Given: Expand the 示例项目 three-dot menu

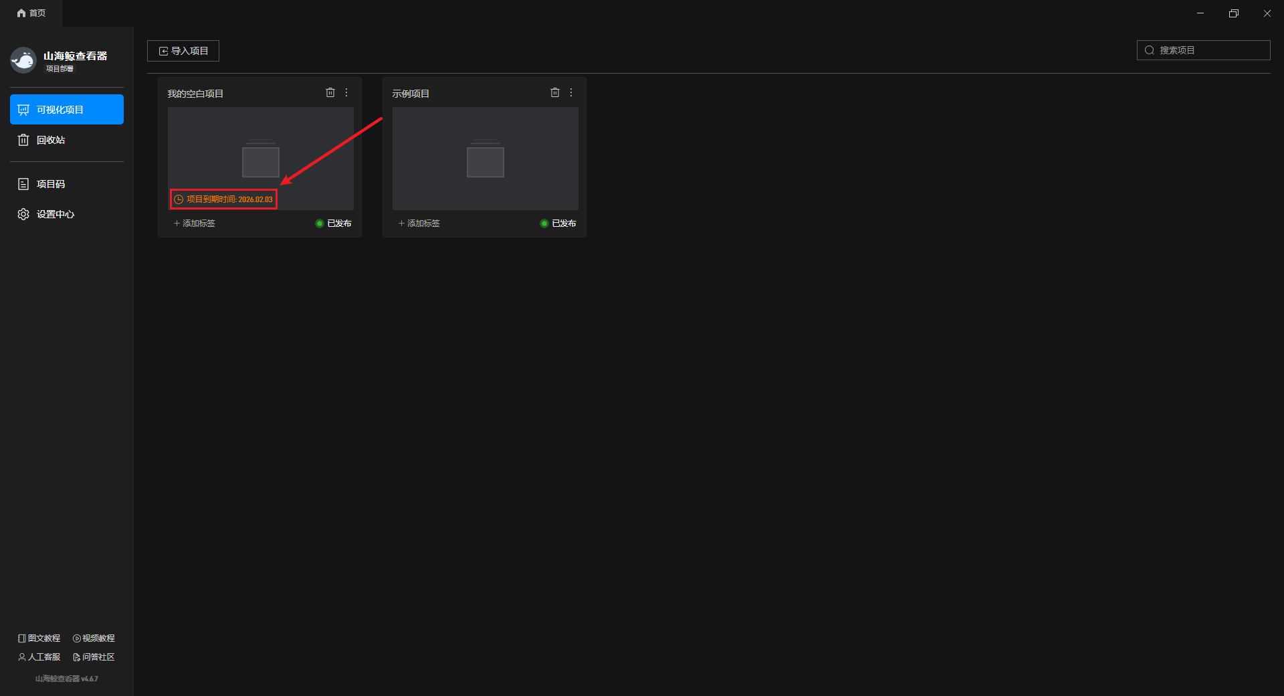Looking at the screenshot, I should pyautogui.click(x=571, y=93).
